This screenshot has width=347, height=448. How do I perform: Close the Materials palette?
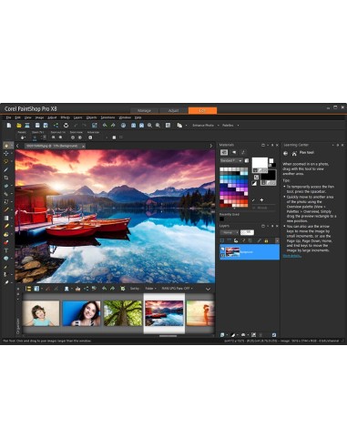[277, 146]
